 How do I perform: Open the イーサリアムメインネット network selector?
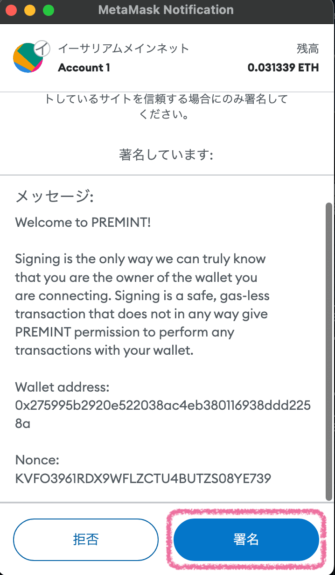coord(124,48)
